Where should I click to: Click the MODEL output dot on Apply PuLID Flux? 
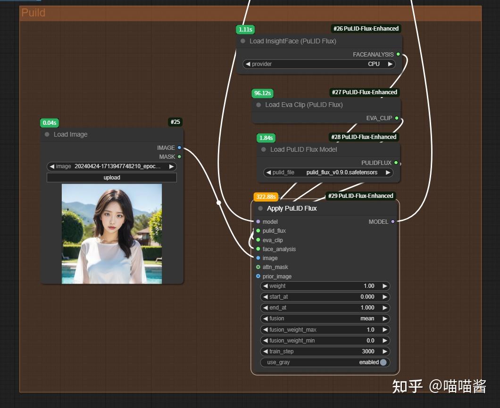click(393, 221)
